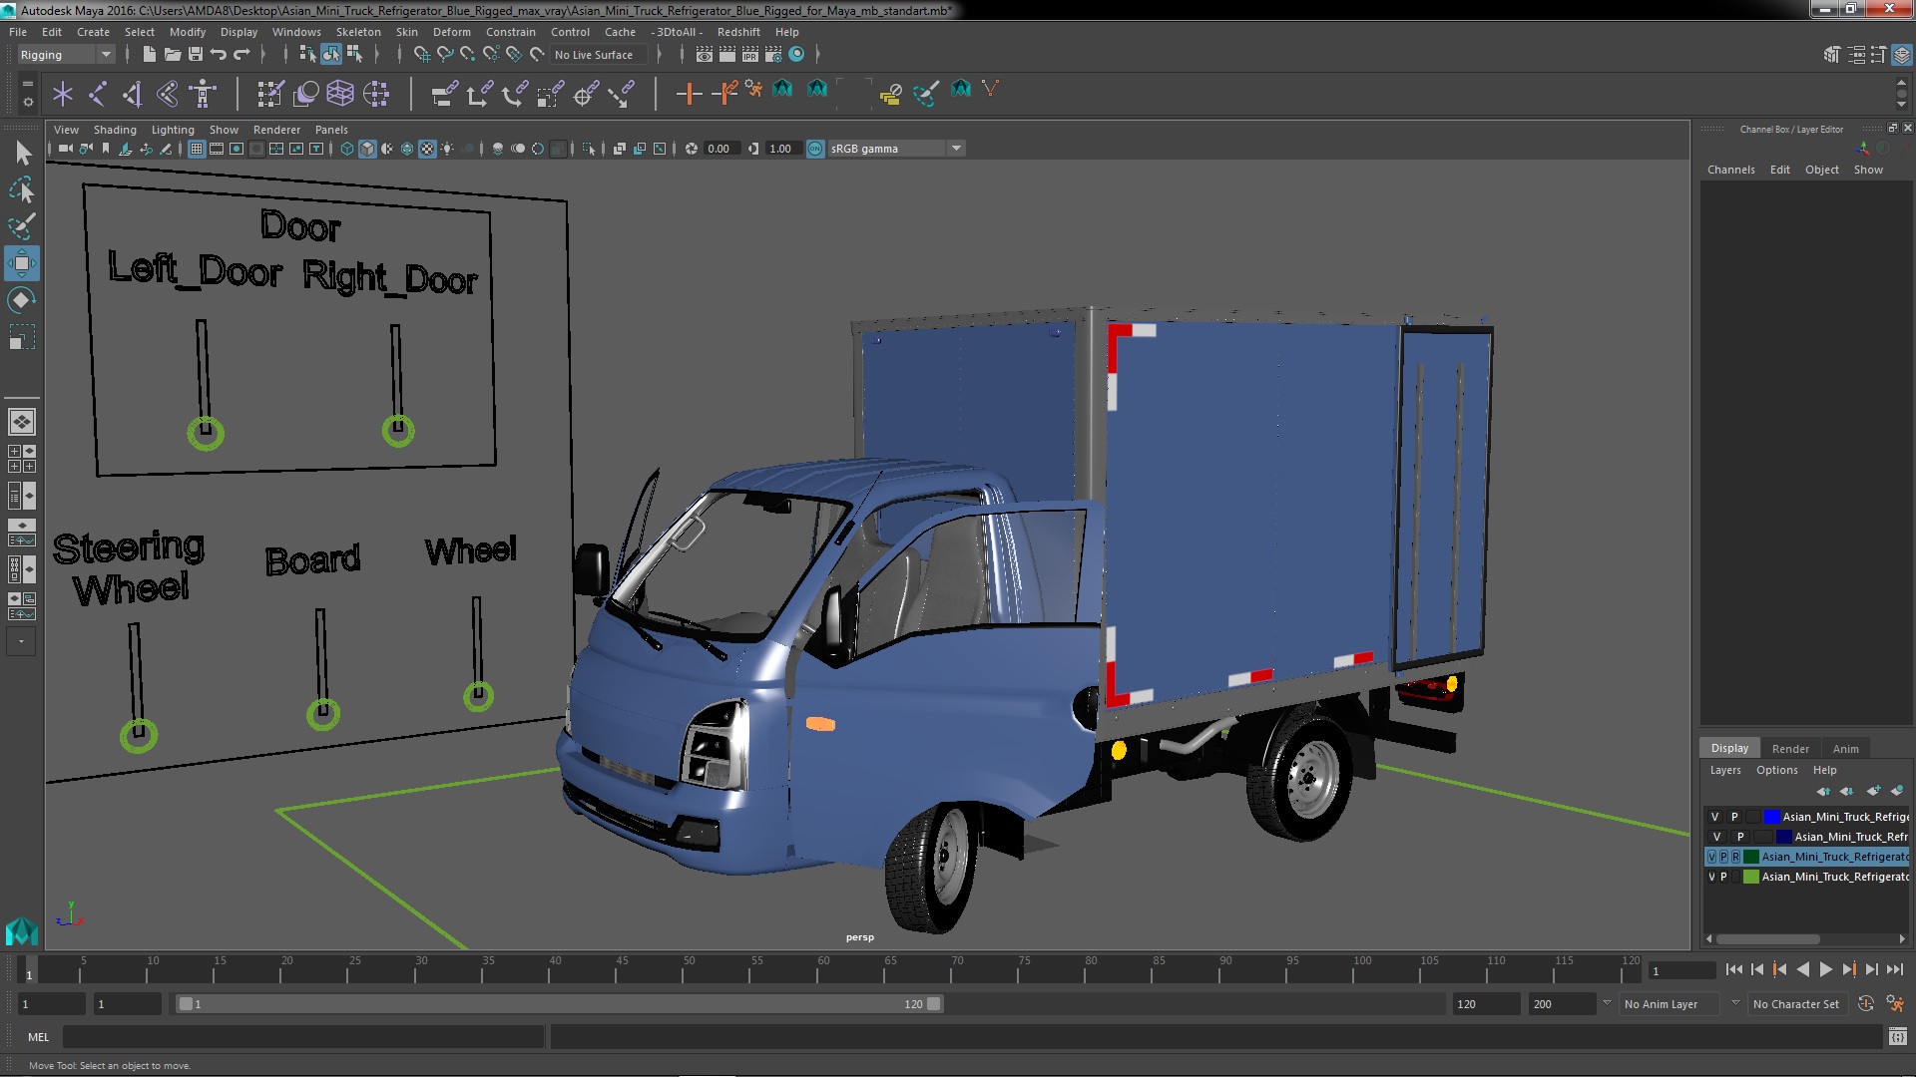Toggle select by component type mode
1916x1077 pixels.
(354, 54)
